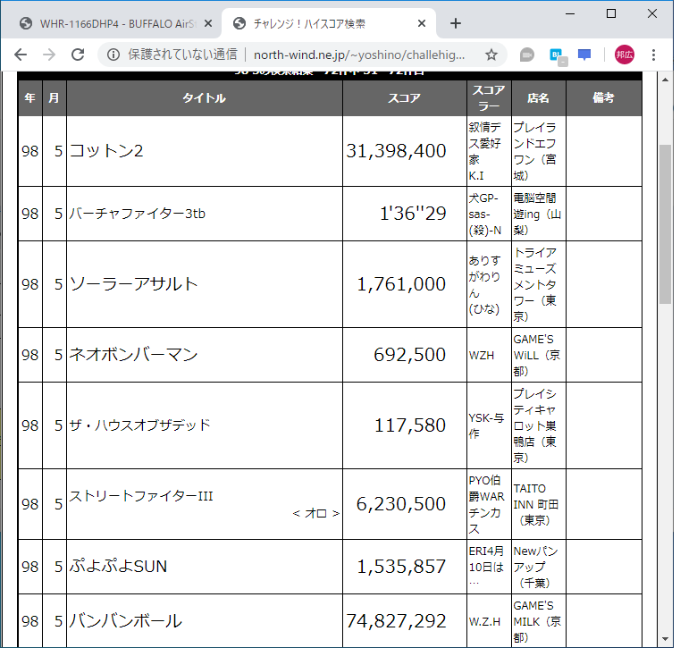
Task: Click the grey speech-bubble extension icon
Action: tap(526, 55)
